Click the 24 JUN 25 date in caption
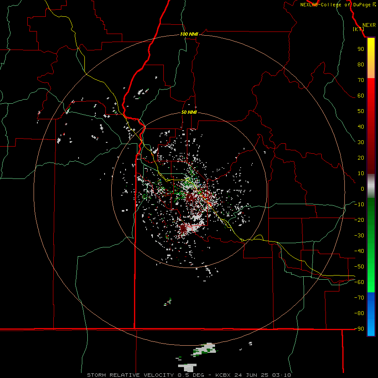 (x=252, y=375)
